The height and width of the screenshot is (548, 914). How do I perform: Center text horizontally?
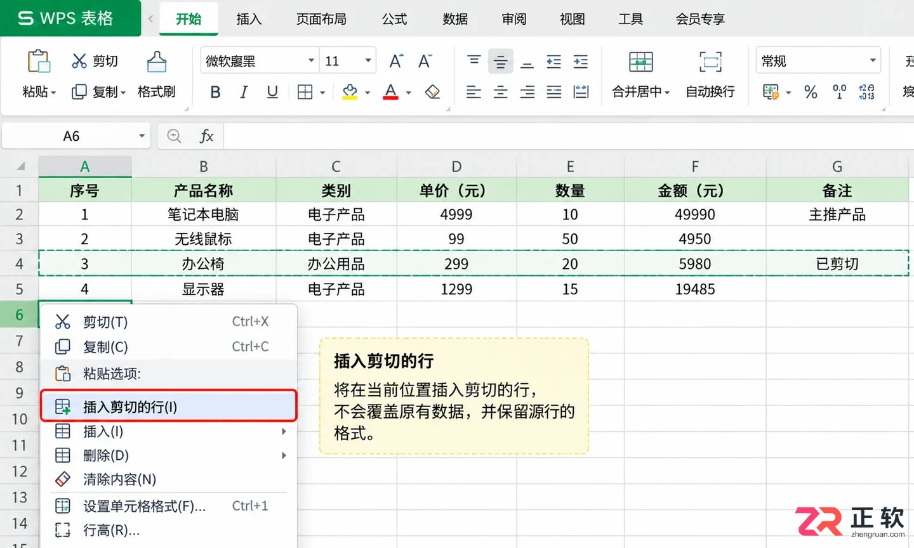coord(500,92)
